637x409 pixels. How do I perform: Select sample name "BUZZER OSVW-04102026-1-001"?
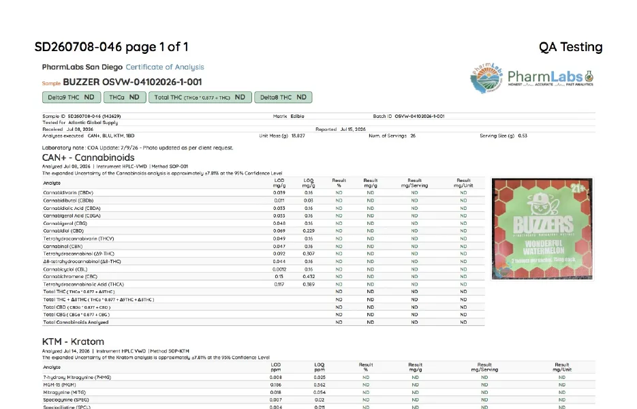(x=132, y=82)
